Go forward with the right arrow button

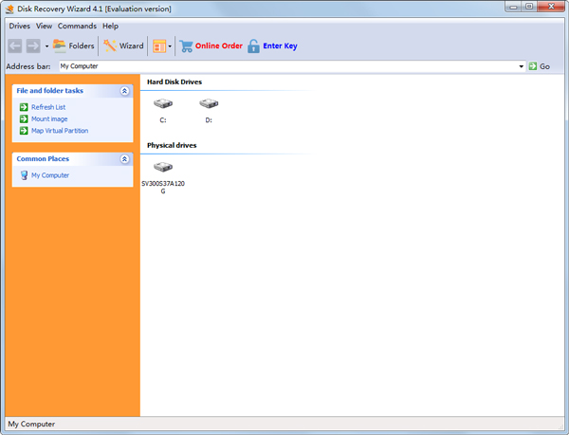[33, 46]
